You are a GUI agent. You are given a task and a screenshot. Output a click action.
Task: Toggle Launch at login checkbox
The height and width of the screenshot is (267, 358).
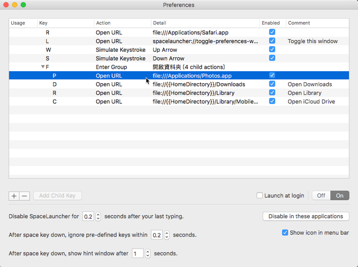click(260, 195)
